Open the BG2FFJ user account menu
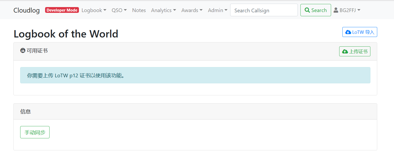Viewport: 394px width, 158px height. (347, 10)
